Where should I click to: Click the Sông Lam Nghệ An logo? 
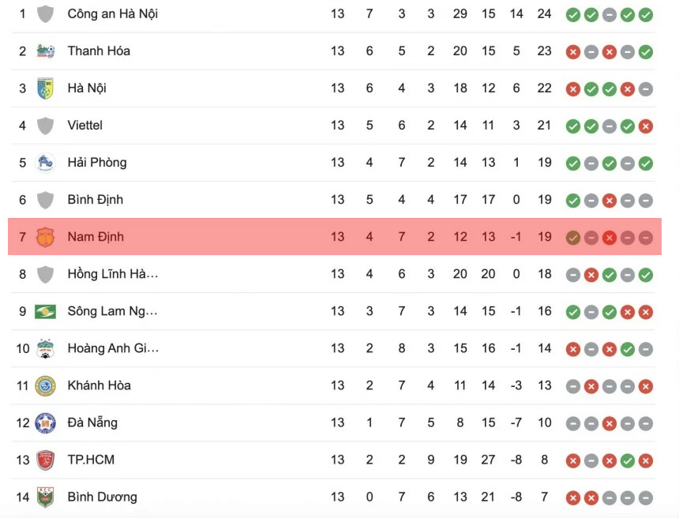(x=46, y=311)
